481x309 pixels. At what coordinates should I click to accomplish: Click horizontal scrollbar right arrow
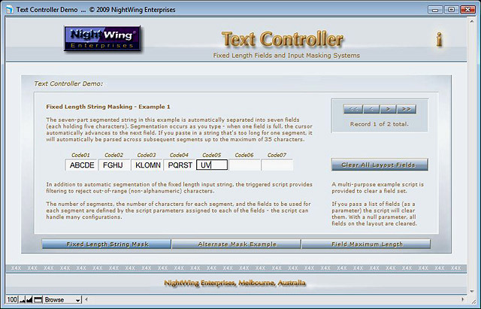(x=463, y=299)
